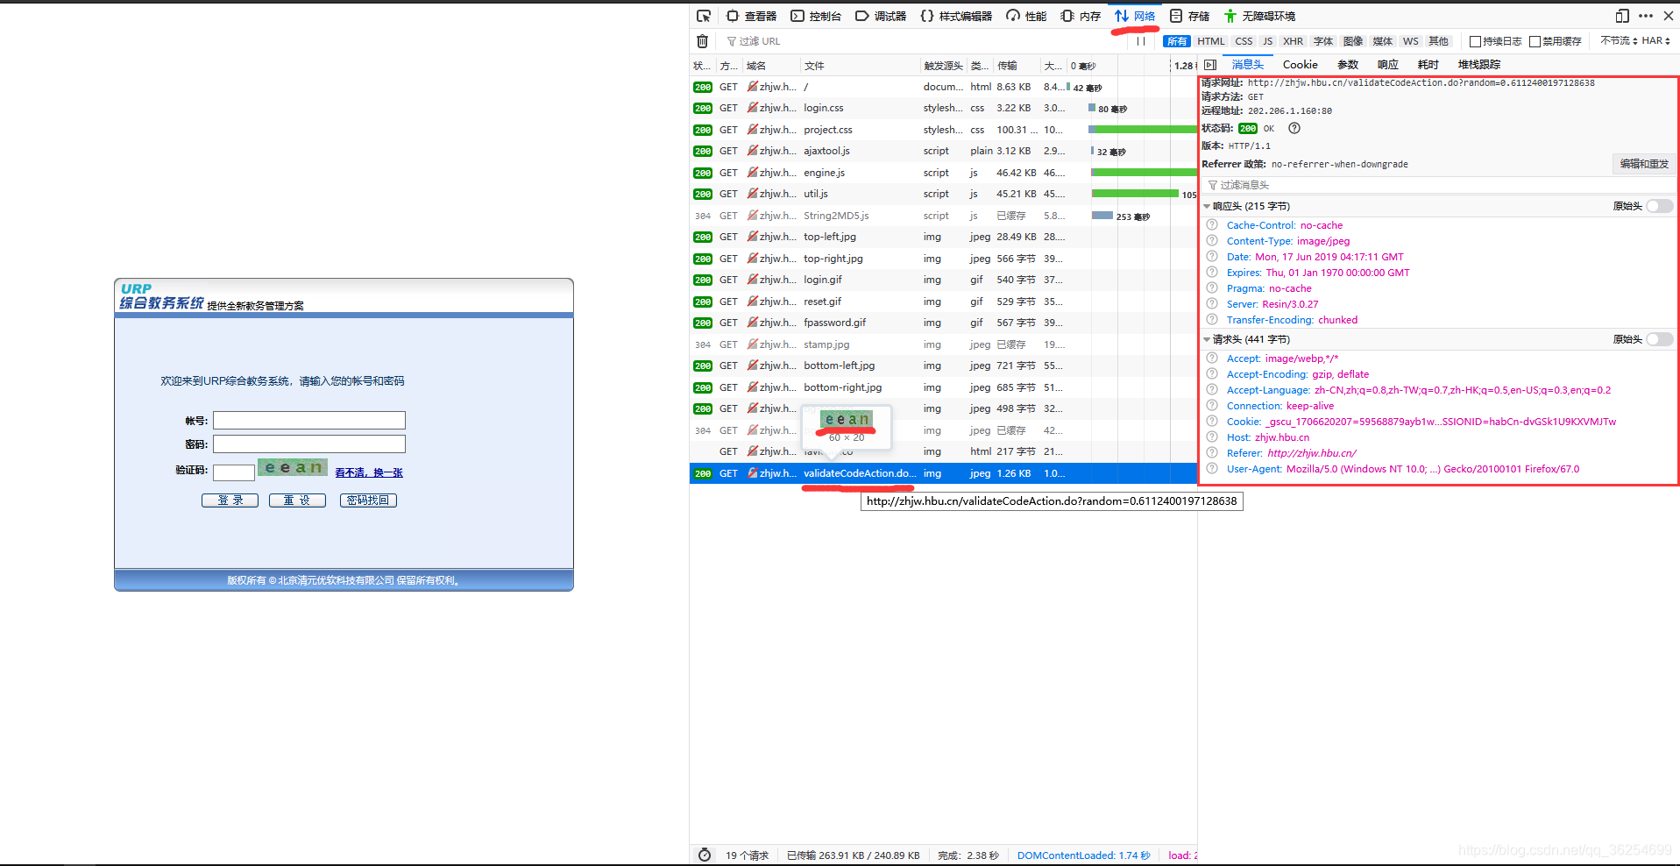Pause network recording with the pause icon

tap(1141, 41)
